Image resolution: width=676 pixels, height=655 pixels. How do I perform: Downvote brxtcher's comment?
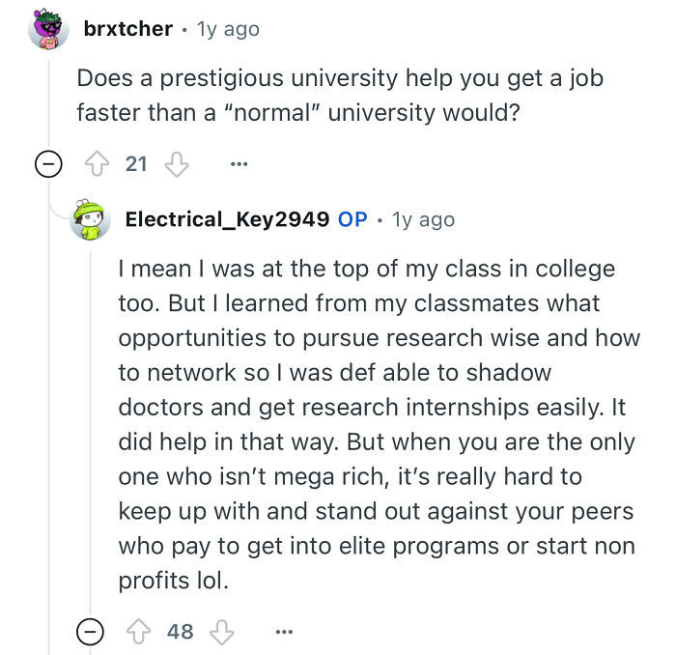pyautogui.click(x=175, y=164)
